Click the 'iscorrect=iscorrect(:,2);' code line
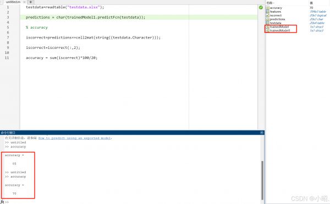The image size is (330, 204). pos(53,47)
